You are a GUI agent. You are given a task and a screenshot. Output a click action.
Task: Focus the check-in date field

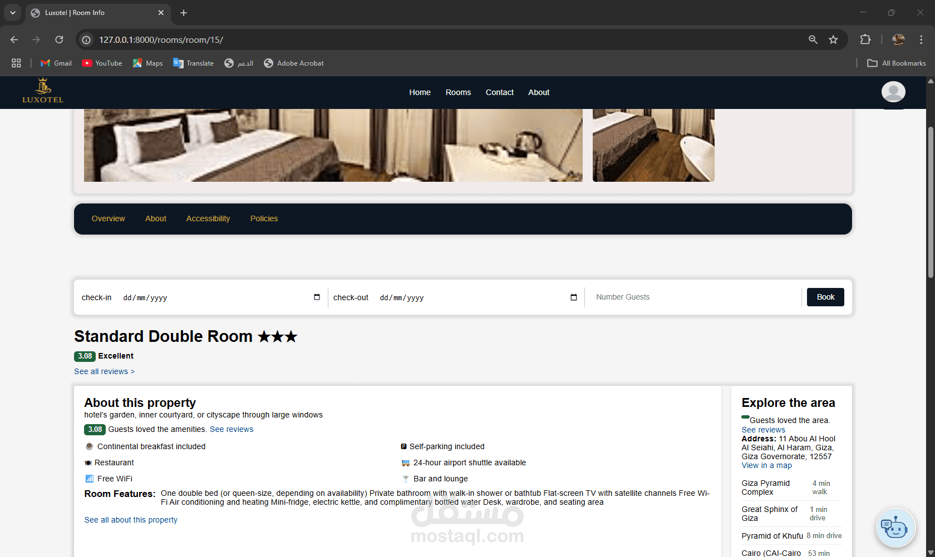(222, 297)
